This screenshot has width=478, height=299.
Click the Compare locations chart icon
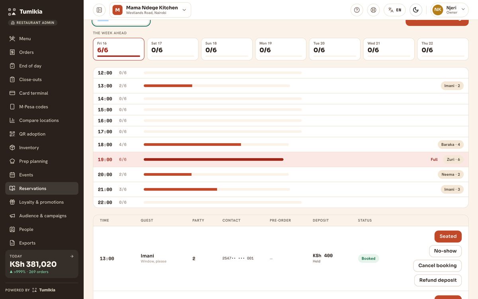[x=12, y=120]
